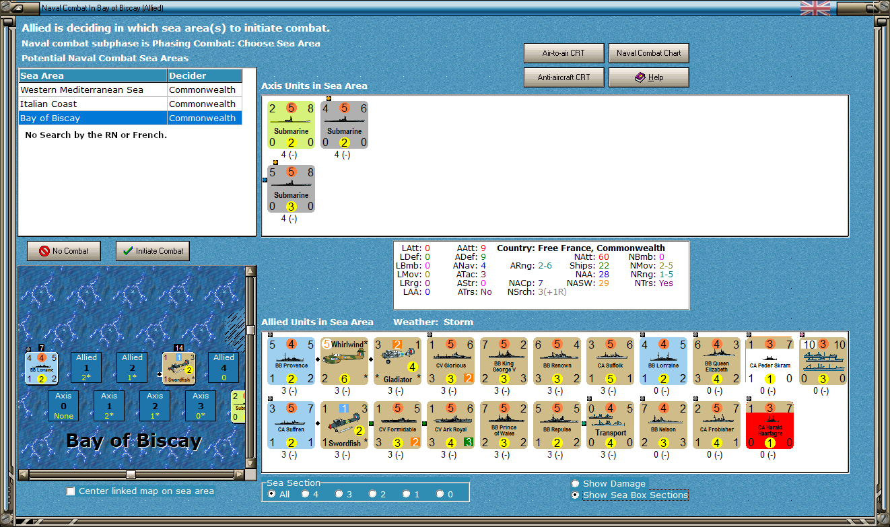Click the Sea Area column header
This screenshot has width=890, height=527.
point(93,75)
